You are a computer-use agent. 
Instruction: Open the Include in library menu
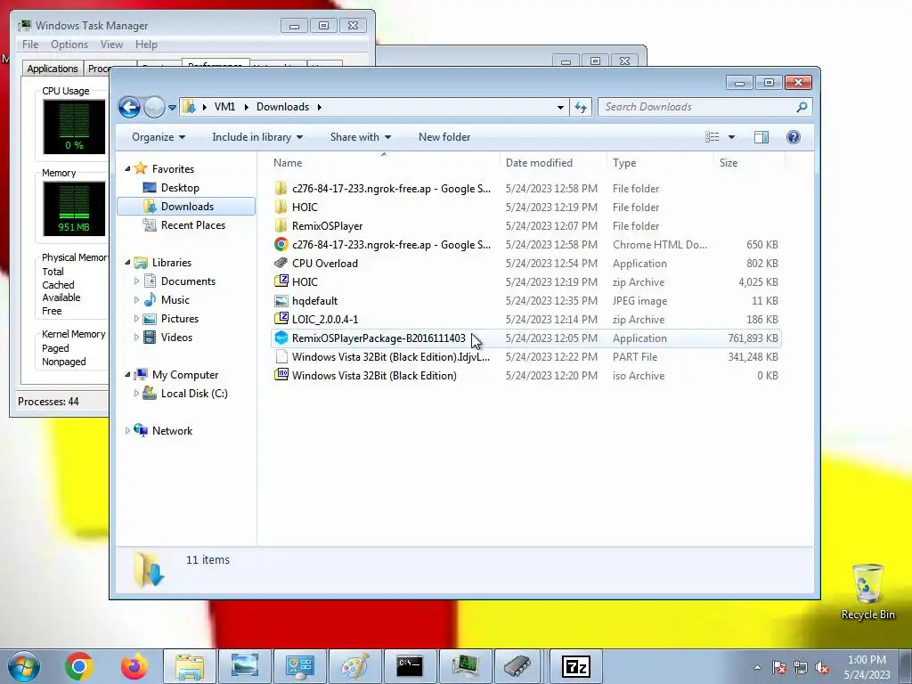[257, 137]
